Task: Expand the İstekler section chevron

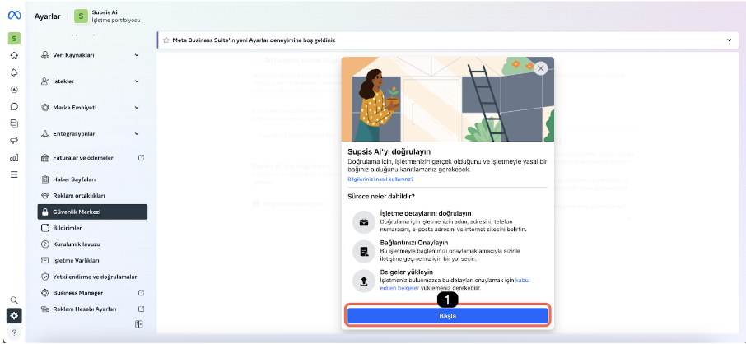Action: (x=137, y=81)
